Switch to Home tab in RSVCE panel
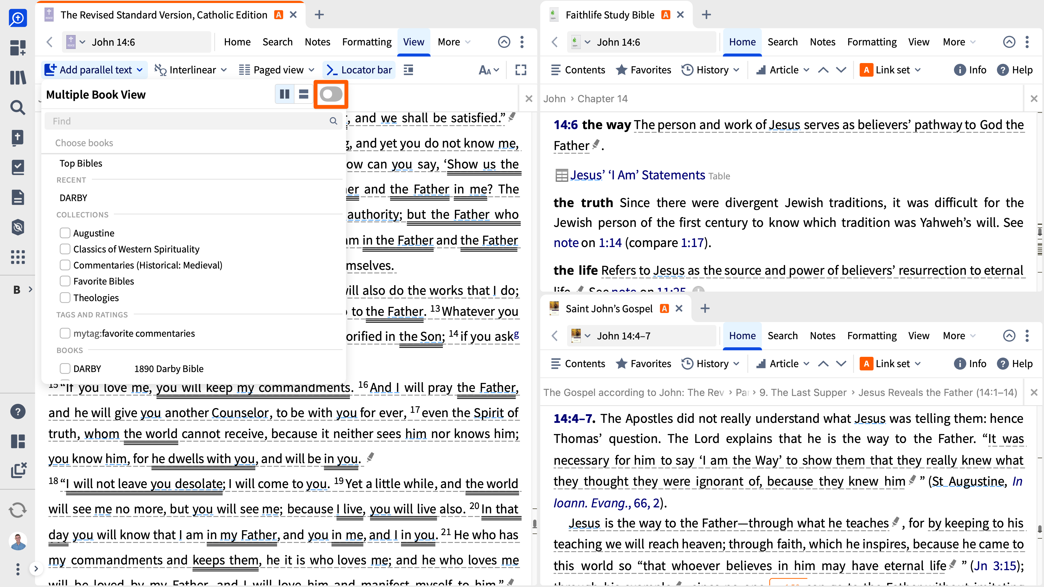The width and height of the screenshot is (1044, 587). coord(238,42)
